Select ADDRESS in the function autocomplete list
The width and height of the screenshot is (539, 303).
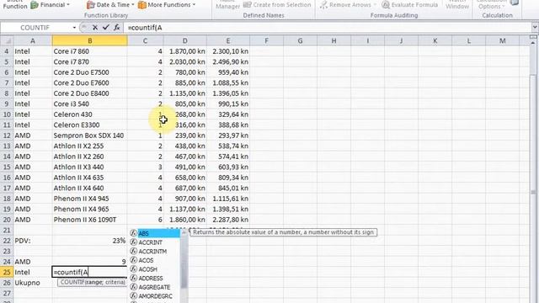(x=155, y=278)
